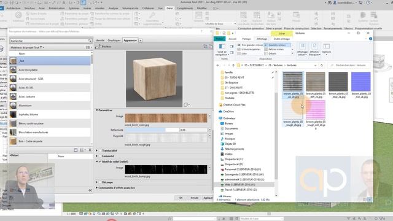Viewport: 393px width, 221px height.
Task: Click the OK button in material browser
Action: coord(181,198)
